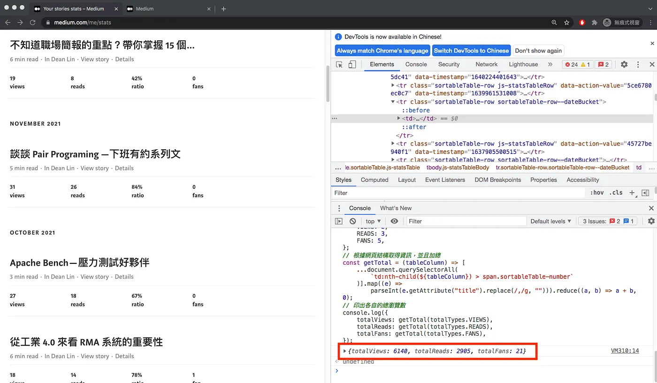Open the top JavaScript context dropdown
This screenshot has width=657, height=383.
click(x=374, y=221)
